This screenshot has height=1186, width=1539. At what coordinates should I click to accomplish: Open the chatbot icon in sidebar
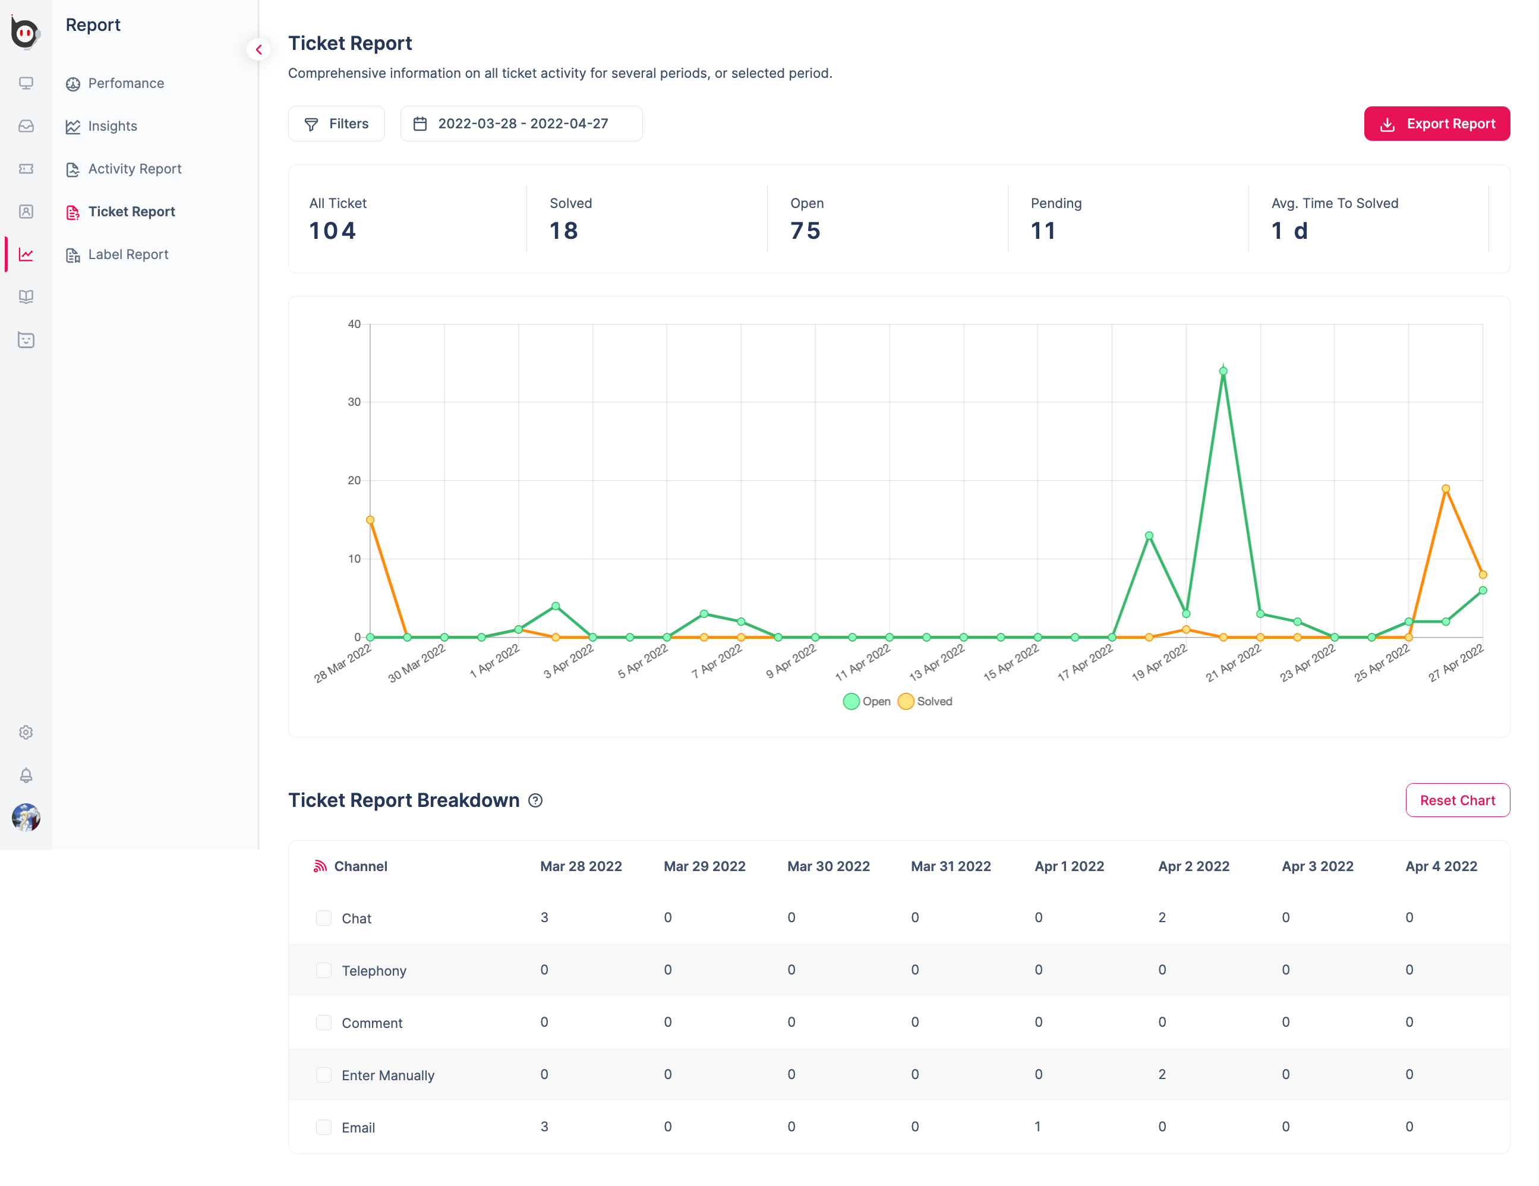click(26, 340)
